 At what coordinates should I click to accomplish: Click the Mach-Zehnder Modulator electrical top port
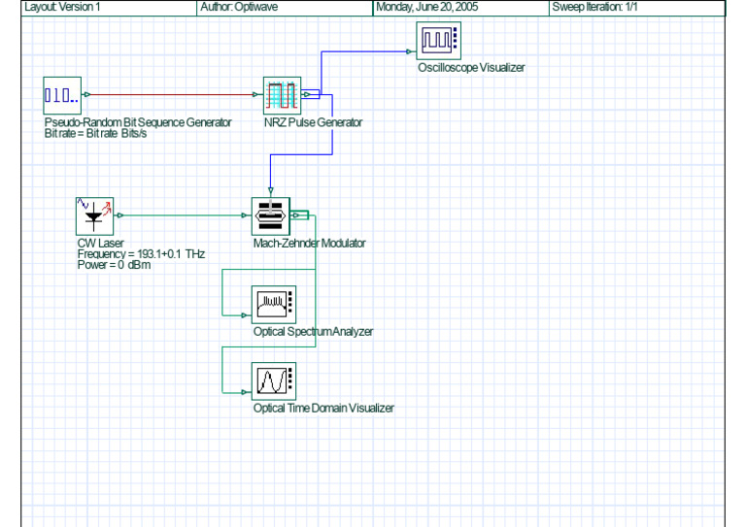tap(271, 191)
